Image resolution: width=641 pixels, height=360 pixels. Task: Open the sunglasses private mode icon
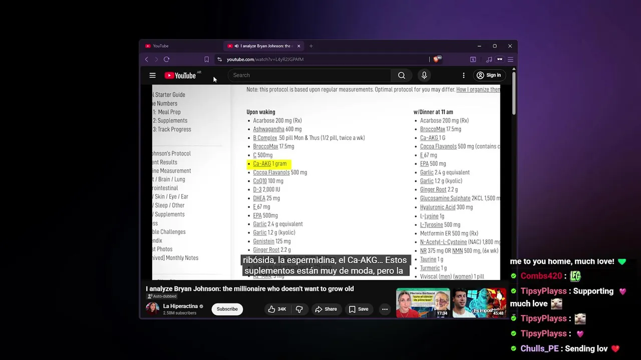(x=500, y=59)
